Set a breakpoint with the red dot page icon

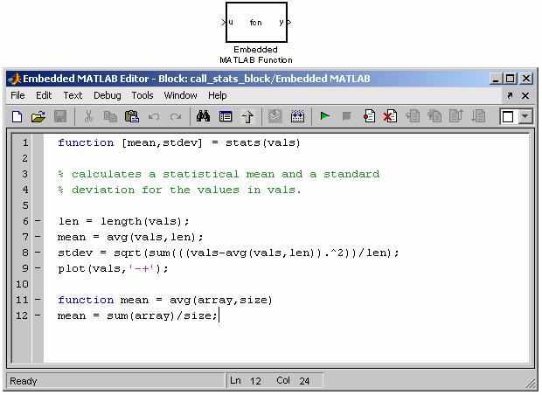coord(369,116)
